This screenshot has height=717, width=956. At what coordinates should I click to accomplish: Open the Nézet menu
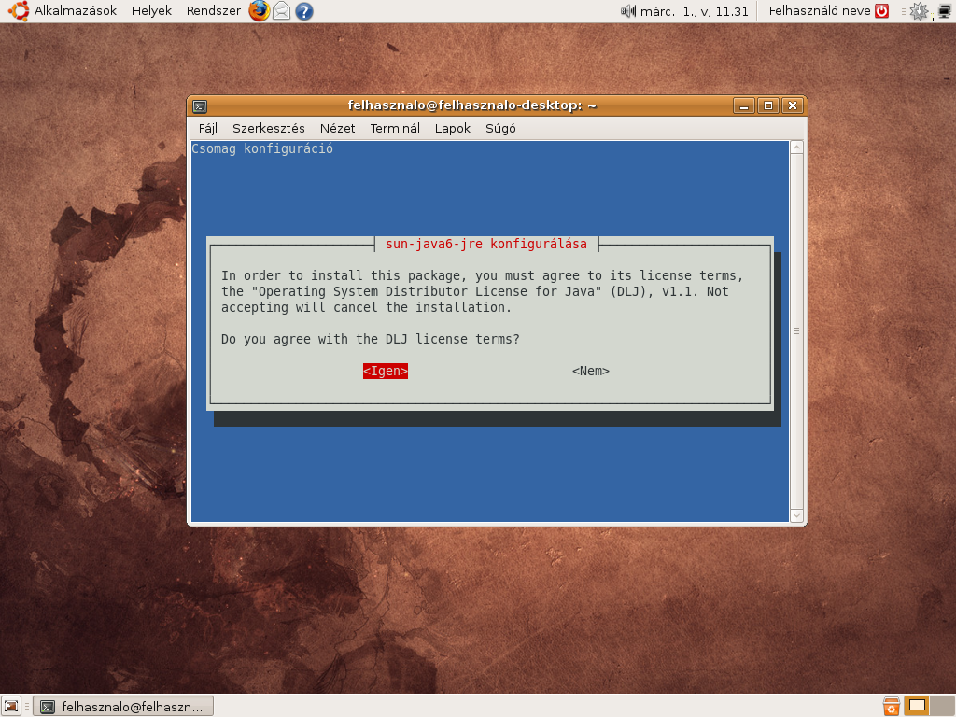tap(337, 129)
